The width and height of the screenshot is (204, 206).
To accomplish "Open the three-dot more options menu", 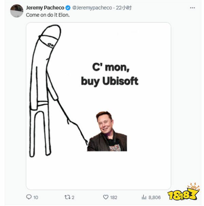I will 192,8.
